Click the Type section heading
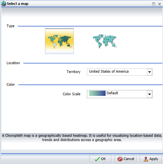Image resolution: width=163 pixels, height=164 pixels. (10, 26)
